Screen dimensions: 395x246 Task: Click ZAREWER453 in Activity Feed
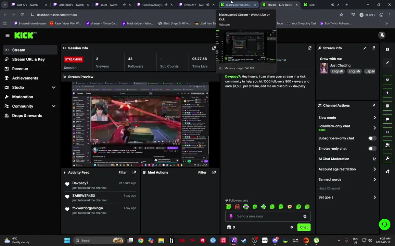click(x=84, y=196)
